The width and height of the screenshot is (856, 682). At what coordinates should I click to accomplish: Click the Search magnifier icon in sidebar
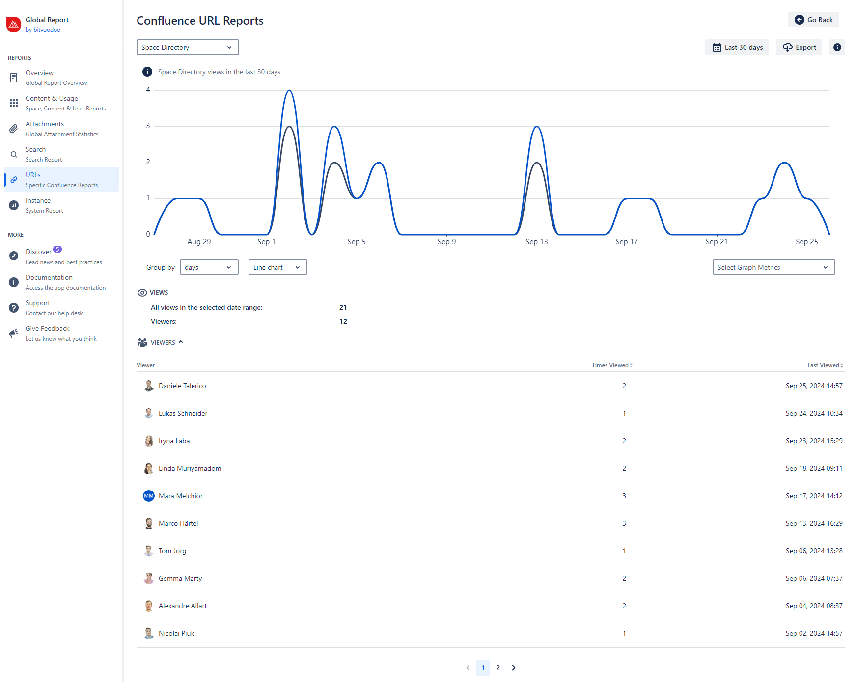[14, 154]
